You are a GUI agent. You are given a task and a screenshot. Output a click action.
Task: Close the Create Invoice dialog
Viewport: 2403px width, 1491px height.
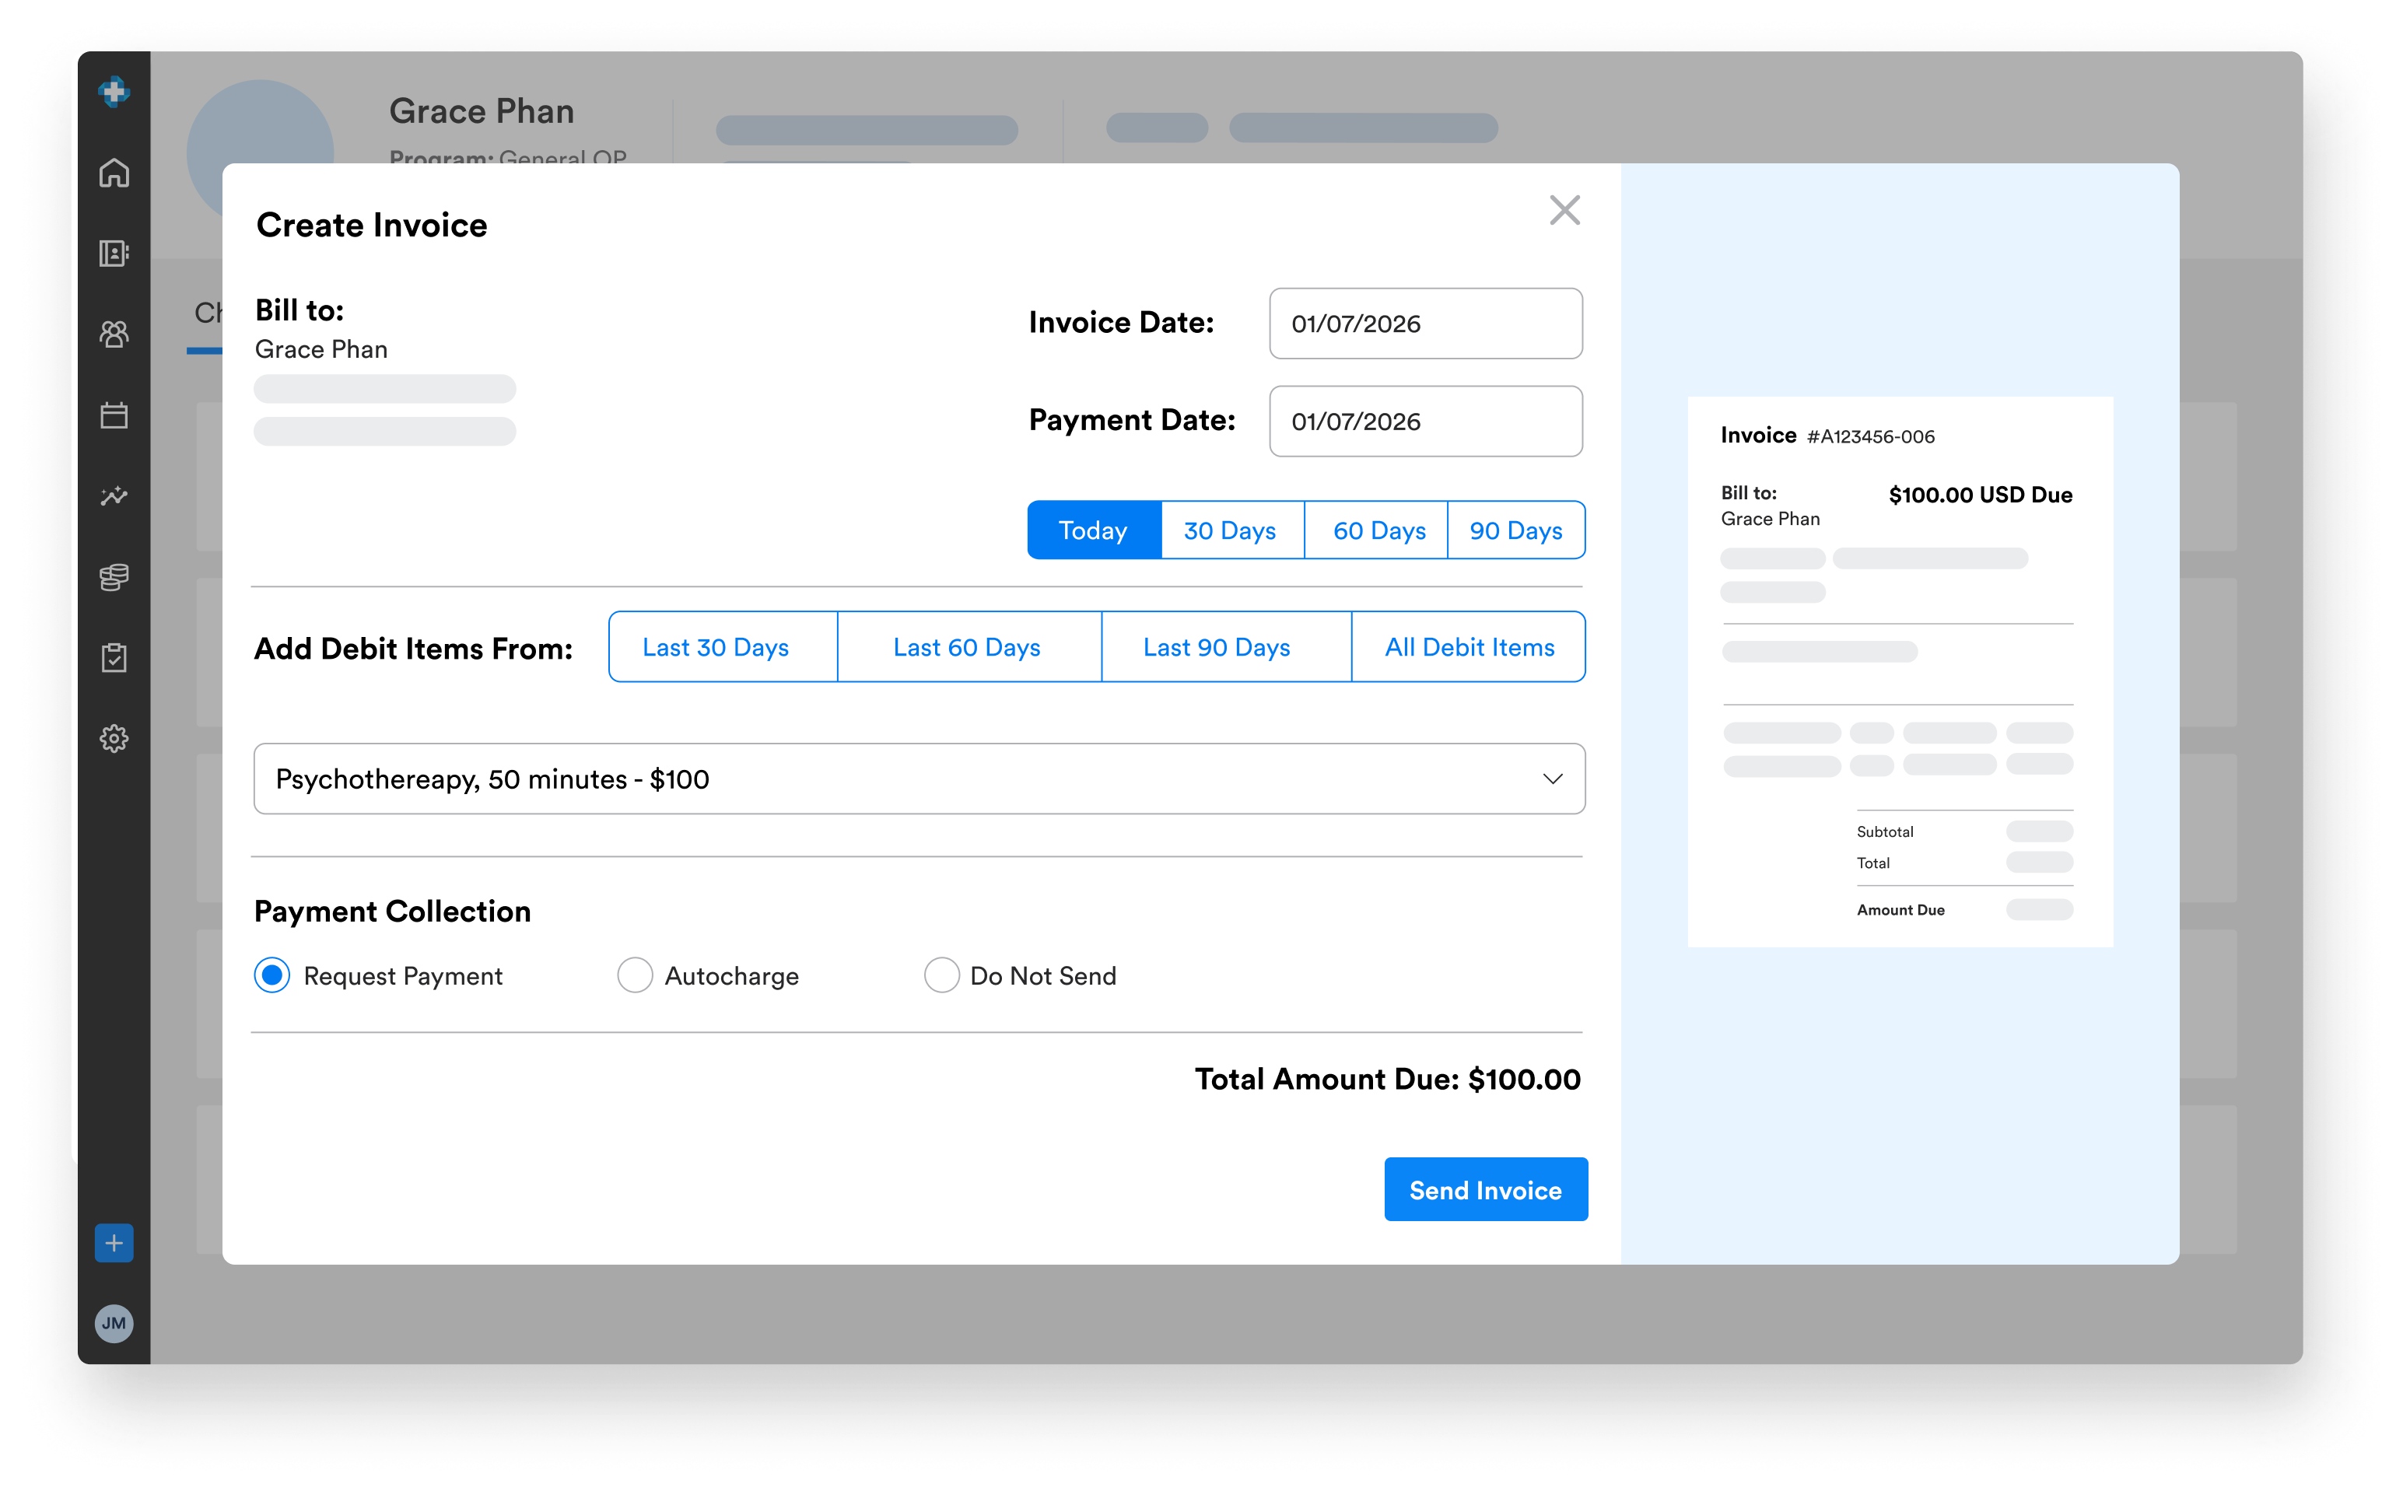click(x=1564, y=210)
